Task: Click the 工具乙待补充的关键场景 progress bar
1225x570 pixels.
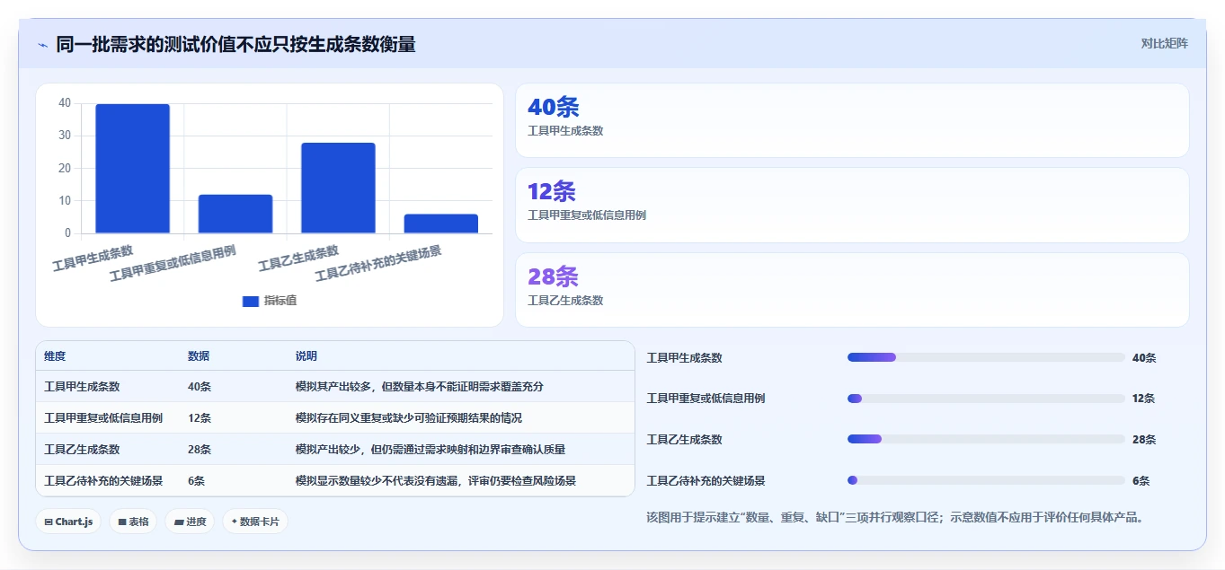Action: tap(986, 480)
